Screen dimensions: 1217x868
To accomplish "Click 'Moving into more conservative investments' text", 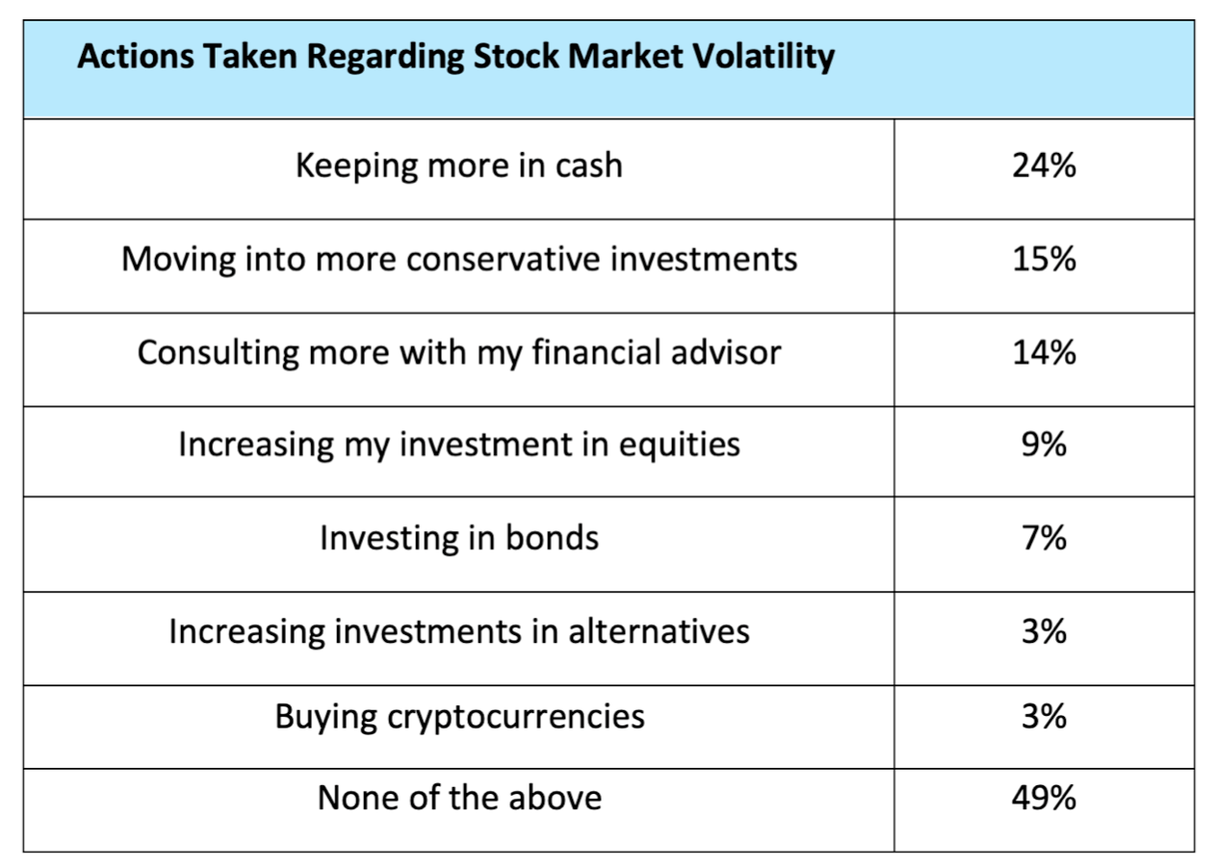I will pyautogui.click(x=458, y=259).
